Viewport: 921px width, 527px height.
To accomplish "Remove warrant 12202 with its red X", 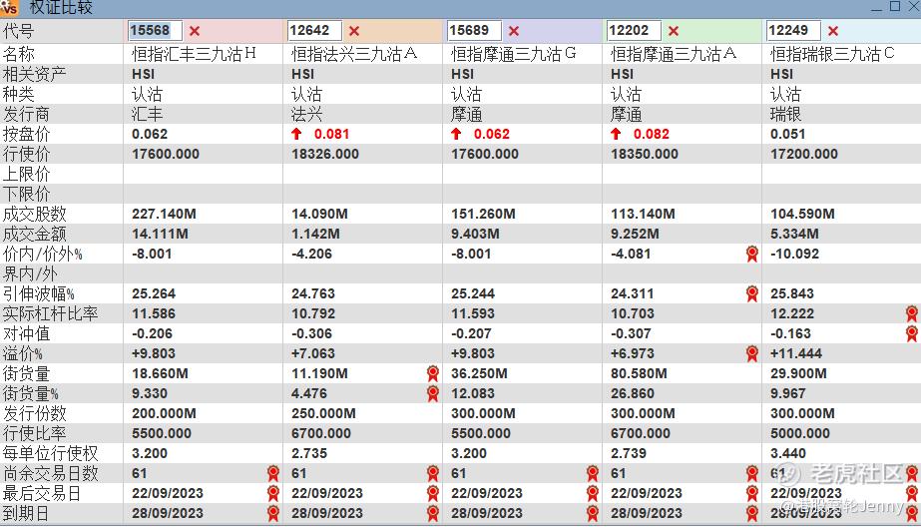I will (x=674, y=31).
